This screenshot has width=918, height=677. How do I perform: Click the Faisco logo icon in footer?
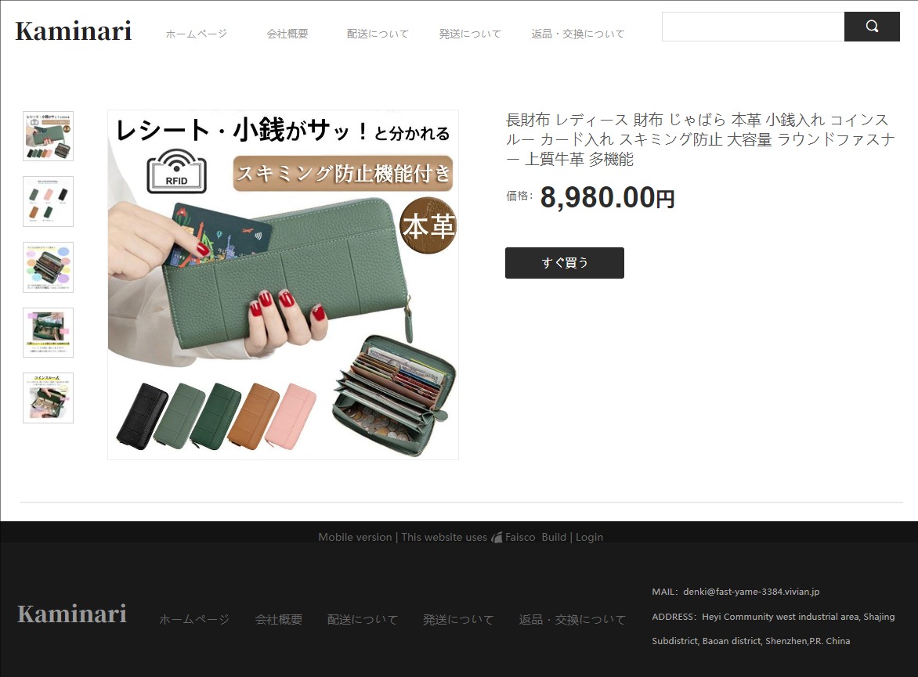(x=496, y=538)
